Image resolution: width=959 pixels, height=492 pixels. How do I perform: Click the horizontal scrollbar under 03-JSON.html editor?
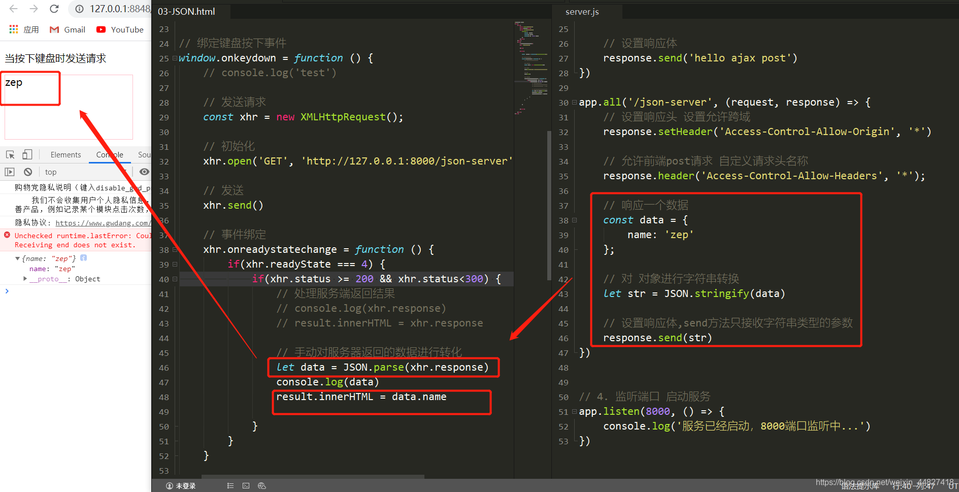click(313, 476)
